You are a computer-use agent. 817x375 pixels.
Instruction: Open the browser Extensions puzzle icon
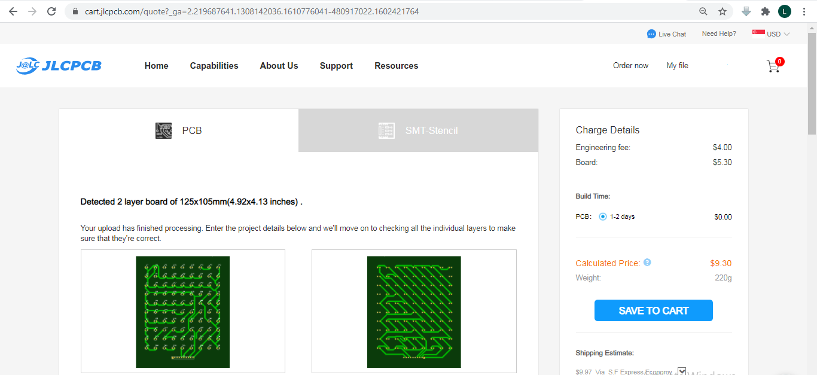[x=765, y=11]
